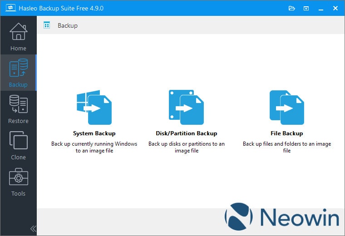345x236 pixels.
Task: Click the File Backup documents icon
Action: [287, 108]
